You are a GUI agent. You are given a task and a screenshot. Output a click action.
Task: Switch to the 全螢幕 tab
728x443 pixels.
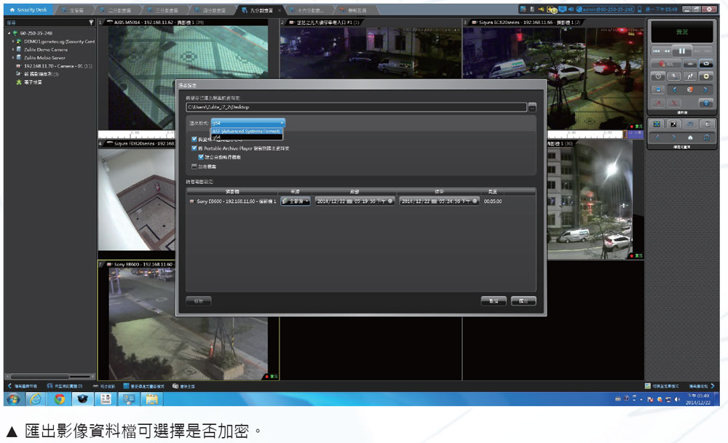[x=74, y=9]
